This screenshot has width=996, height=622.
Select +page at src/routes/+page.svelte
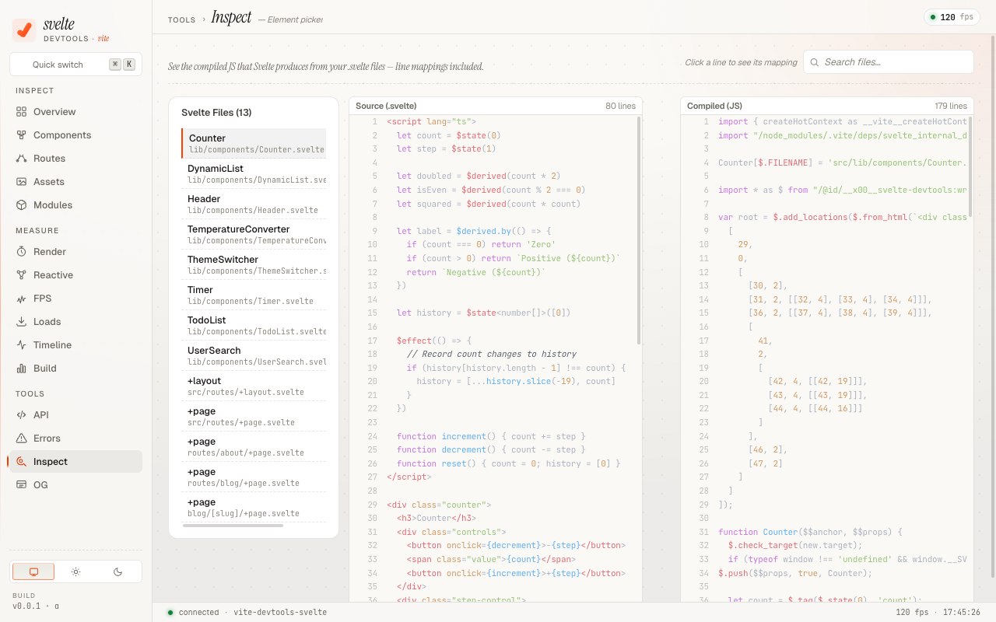pos(254,416)
